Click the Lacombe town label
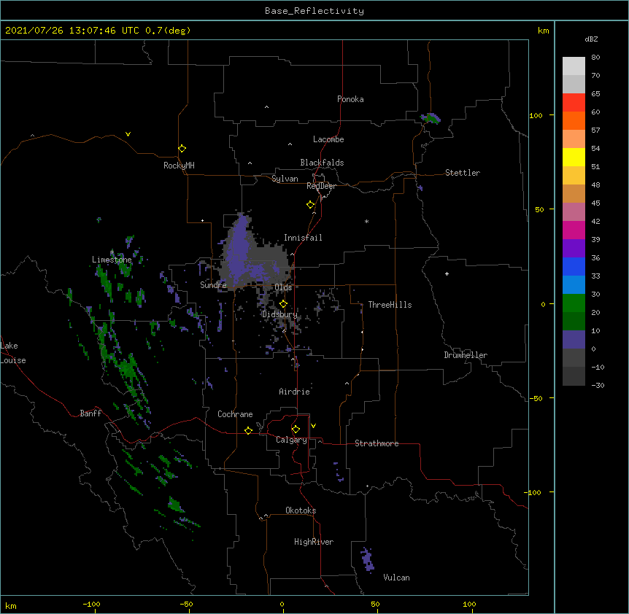This screenshot has height=614, width=629. coord(328,139)
